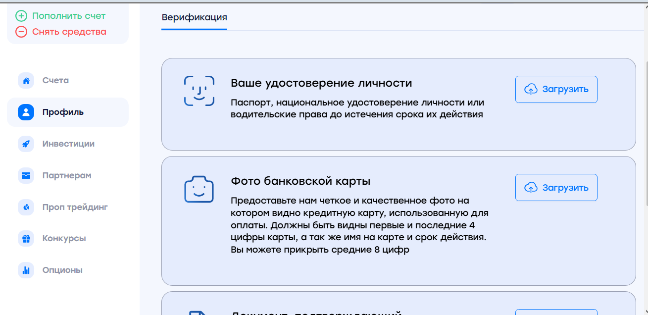Upload identity document with Загрузить button
Image resolution: width=648 pixels, height=315 pixels.
[x=556, y=90]
